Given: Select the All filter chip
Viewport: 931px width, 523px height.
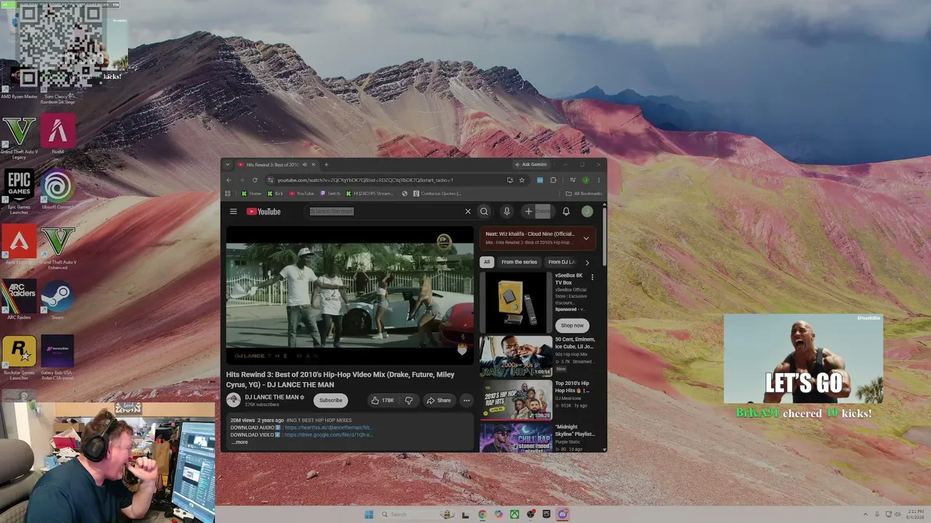Looking at the screenshot, I should (487, 262).
